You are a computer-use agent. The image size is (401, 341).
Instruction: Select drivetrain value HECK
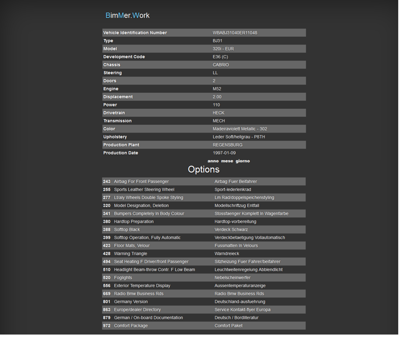pos(219,113)
